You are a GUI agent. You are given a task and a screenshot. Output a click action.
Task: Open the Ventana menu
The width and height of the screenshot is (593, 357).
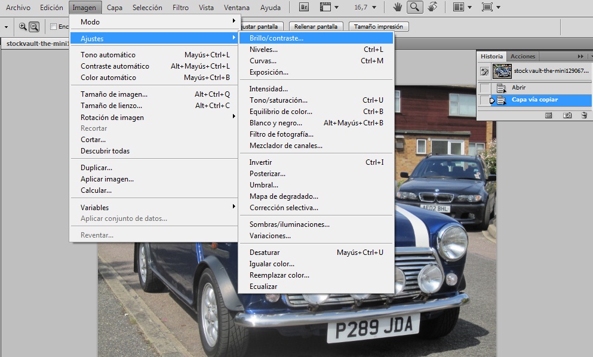coord(236,8)
